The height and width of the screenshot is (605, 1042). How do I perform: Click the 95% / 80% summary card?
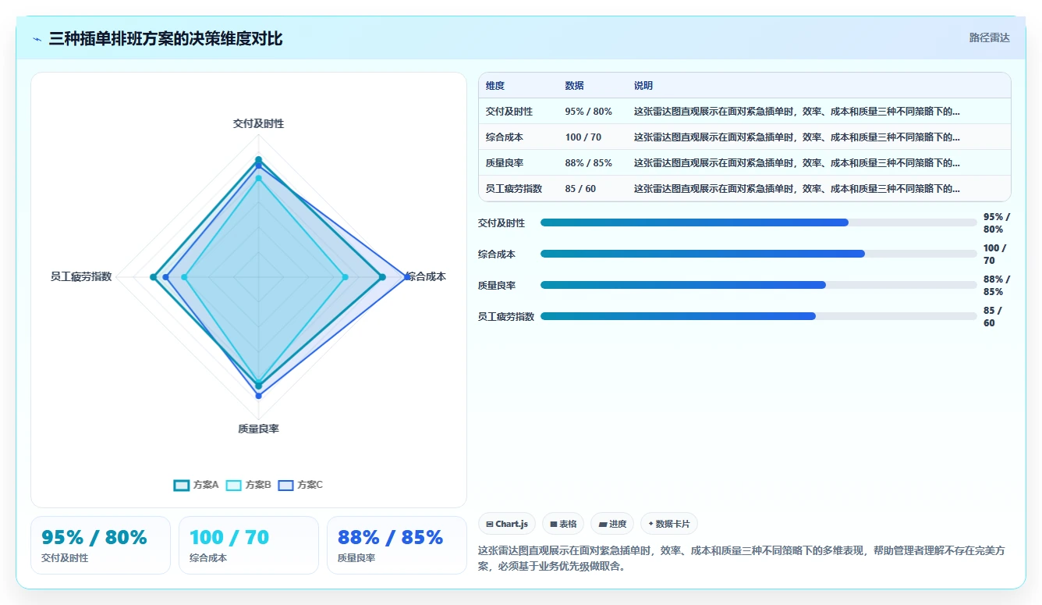click(101, 545)
